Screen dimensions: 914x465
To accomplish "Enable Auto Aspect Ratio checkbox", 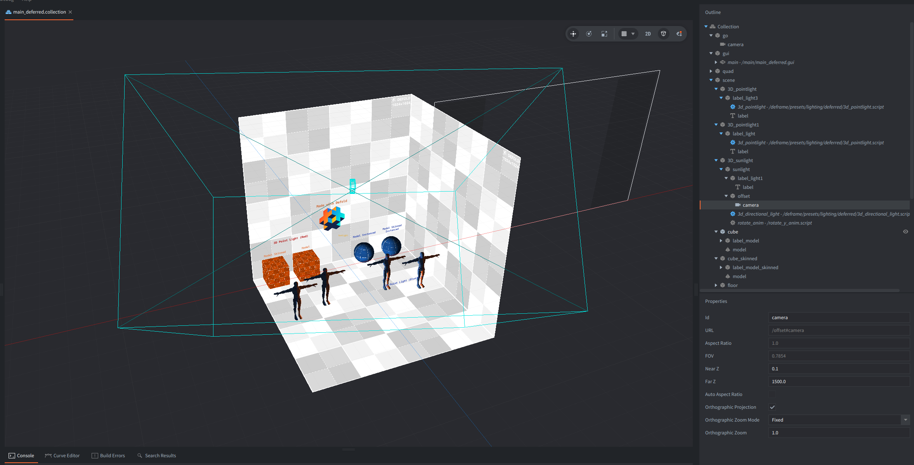I will pyautogui.click(x=772, y=394).
